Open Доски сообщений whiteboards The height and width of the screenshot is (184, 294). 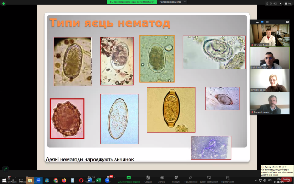tap(209, 179)
